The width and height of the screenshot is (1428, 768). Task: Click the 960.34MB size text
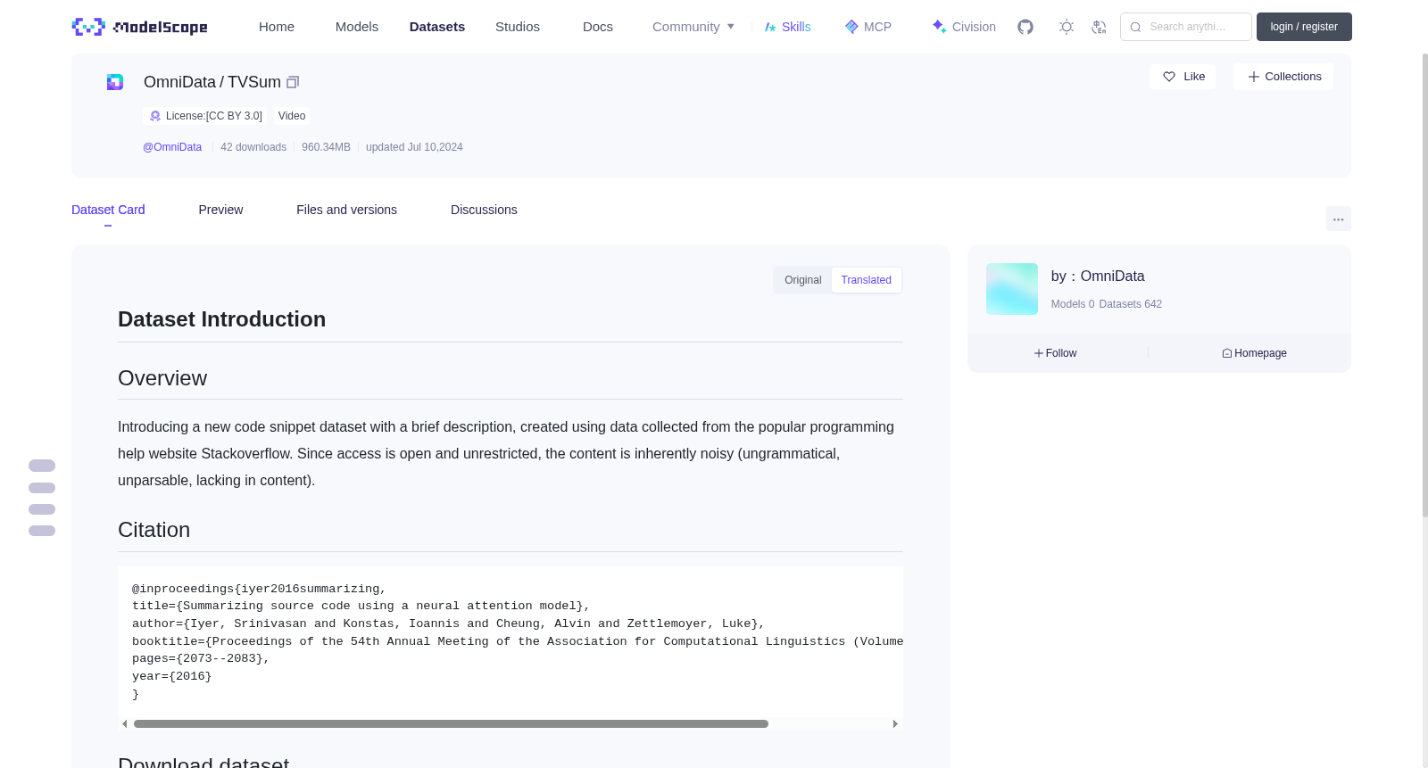click(x=326, y=147)
